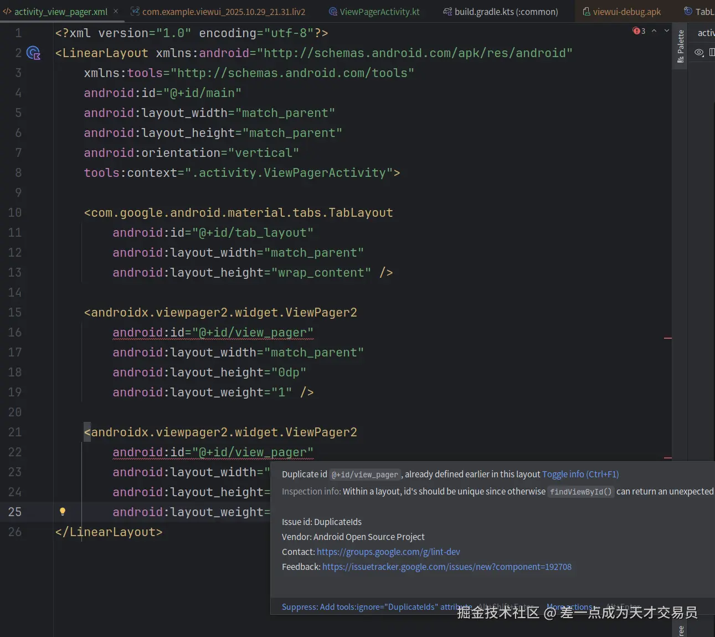Close the activity_view_pager.xml tab
The width and height of the screenshot is (715, 637).
[116, 11]
